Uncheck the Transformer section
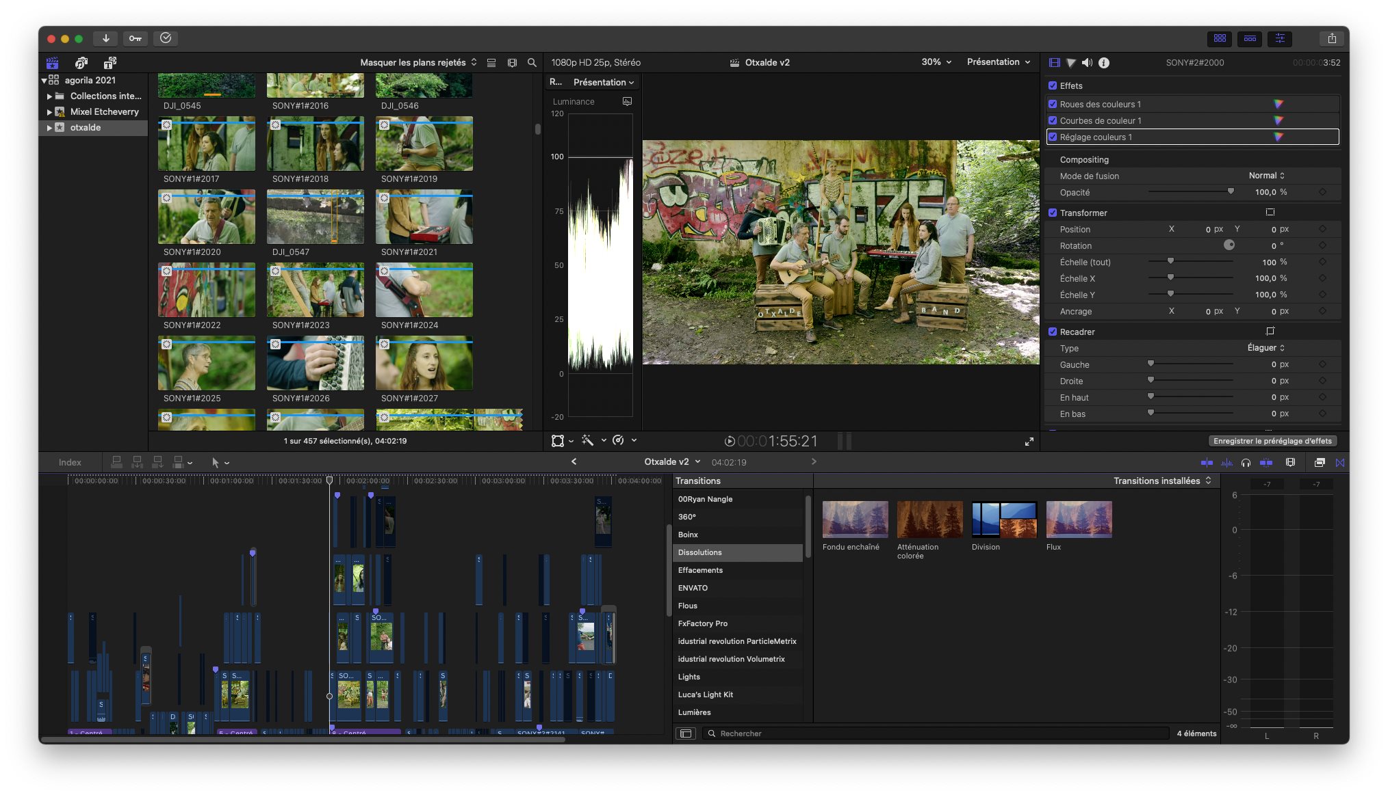The width and height of the screenshot is (1388, 795). point(1053,213)
